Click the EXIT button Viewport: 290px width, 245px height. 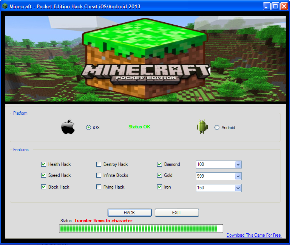point(177,212)
